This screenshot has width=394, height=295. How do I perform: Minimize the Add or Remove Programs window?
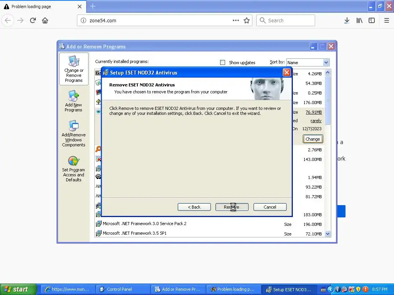tap(313, 46)
